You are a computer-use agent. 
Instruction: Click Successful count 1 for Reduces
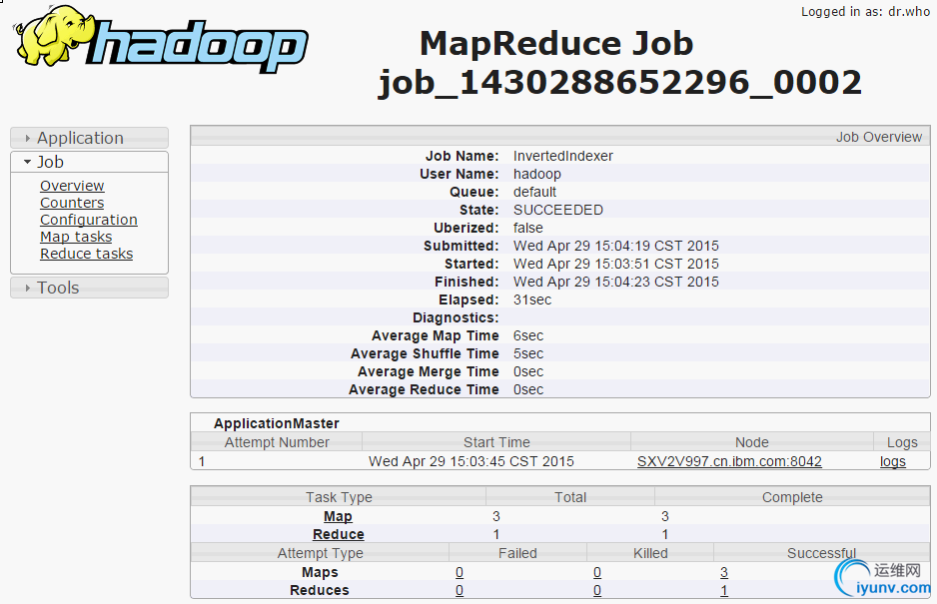(723, 590)
